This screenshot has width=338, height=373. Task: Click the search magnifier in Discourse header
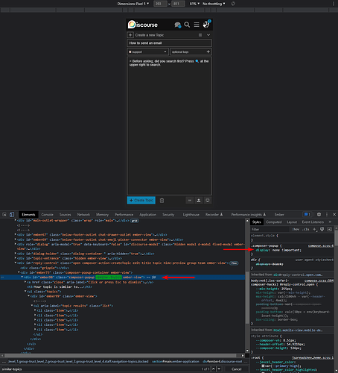coord(187,25)
